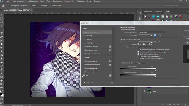Uncheck Слой-фигура прозрачности option

[x=138, y=54]
